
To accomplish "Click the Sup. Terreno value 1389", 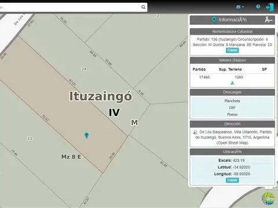I will click(239, 77).
